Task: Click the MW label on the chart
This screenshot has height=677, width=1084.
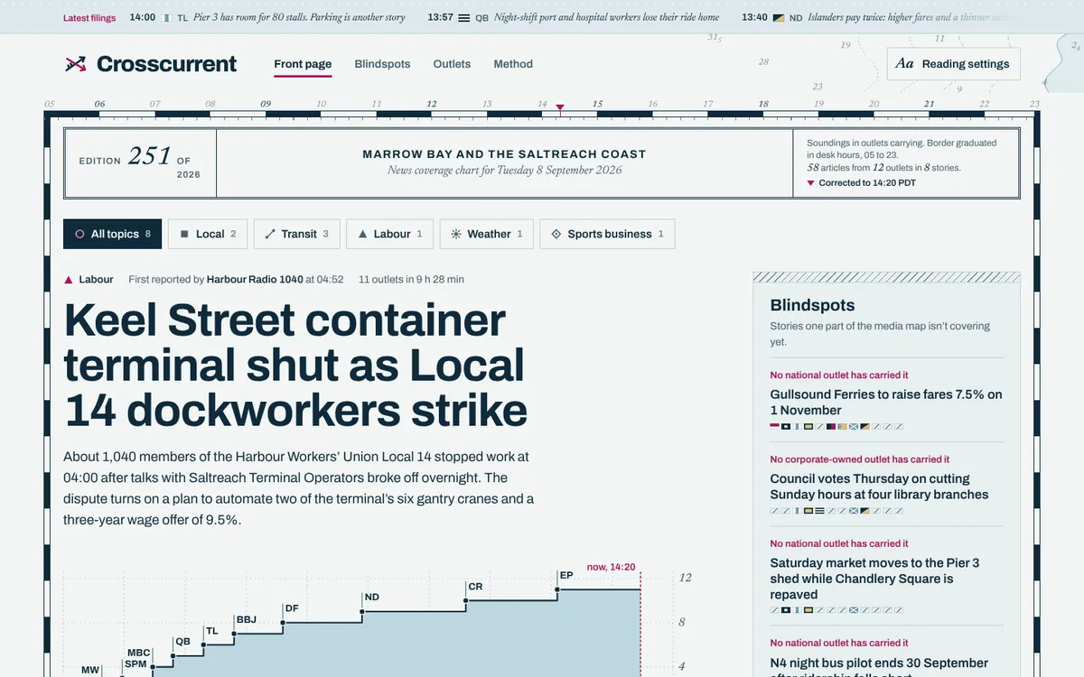Action: point(90,670)
